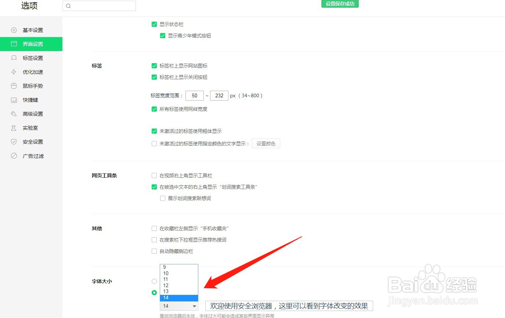
Task: Click the tab width input showing 232
Action: point(219,95)
